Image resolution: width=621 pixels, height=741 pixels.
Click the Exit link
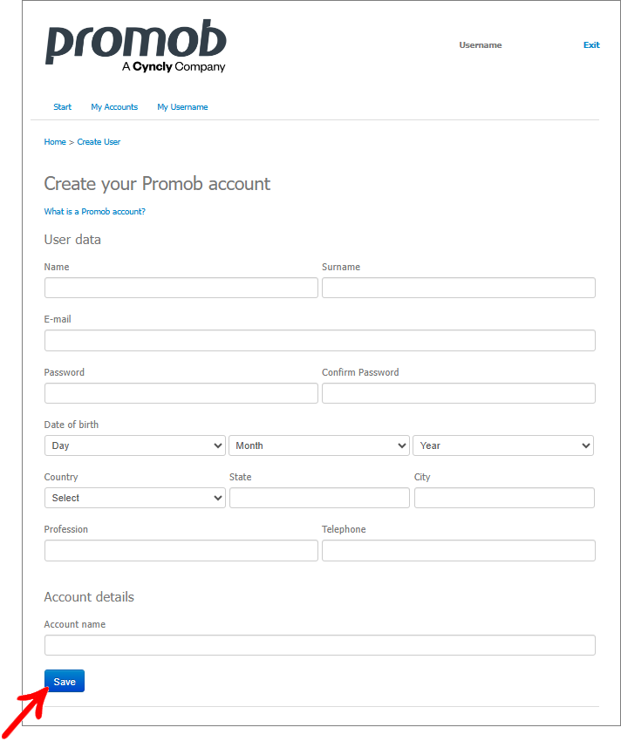pyautogui.click(x=591, y=44)
